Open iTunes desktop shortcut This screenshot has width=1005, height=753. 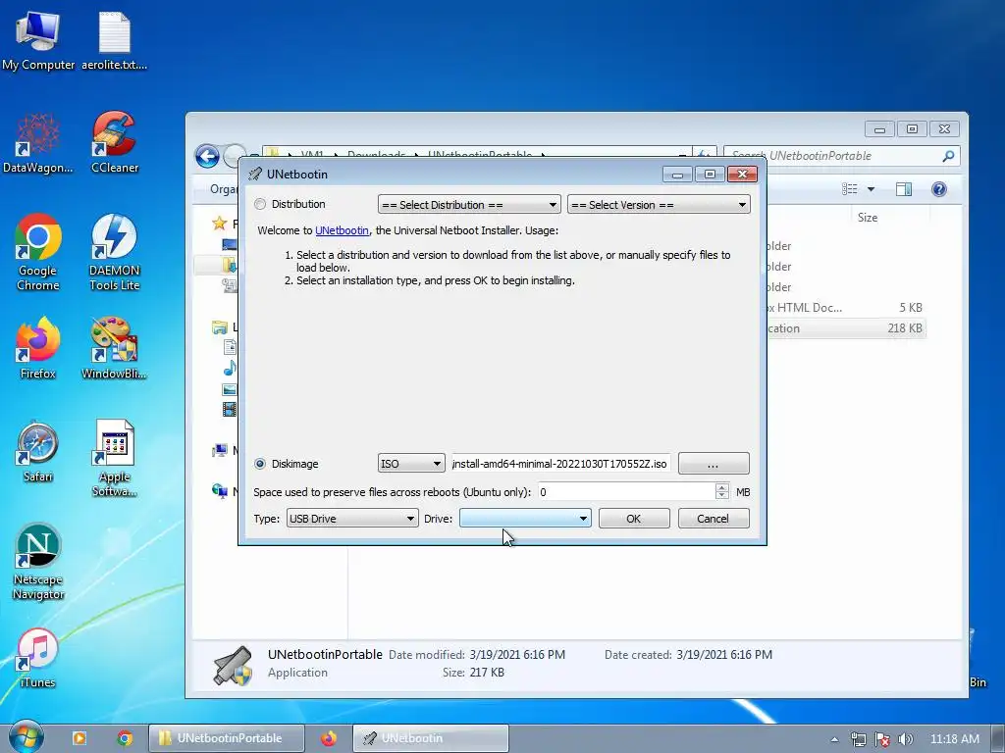click(38, 658)
